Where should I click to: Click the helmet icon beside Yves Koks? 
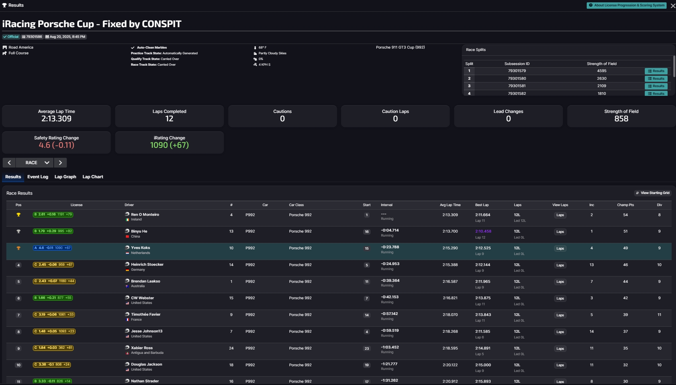pyautogui.click(x=127, y=248)
